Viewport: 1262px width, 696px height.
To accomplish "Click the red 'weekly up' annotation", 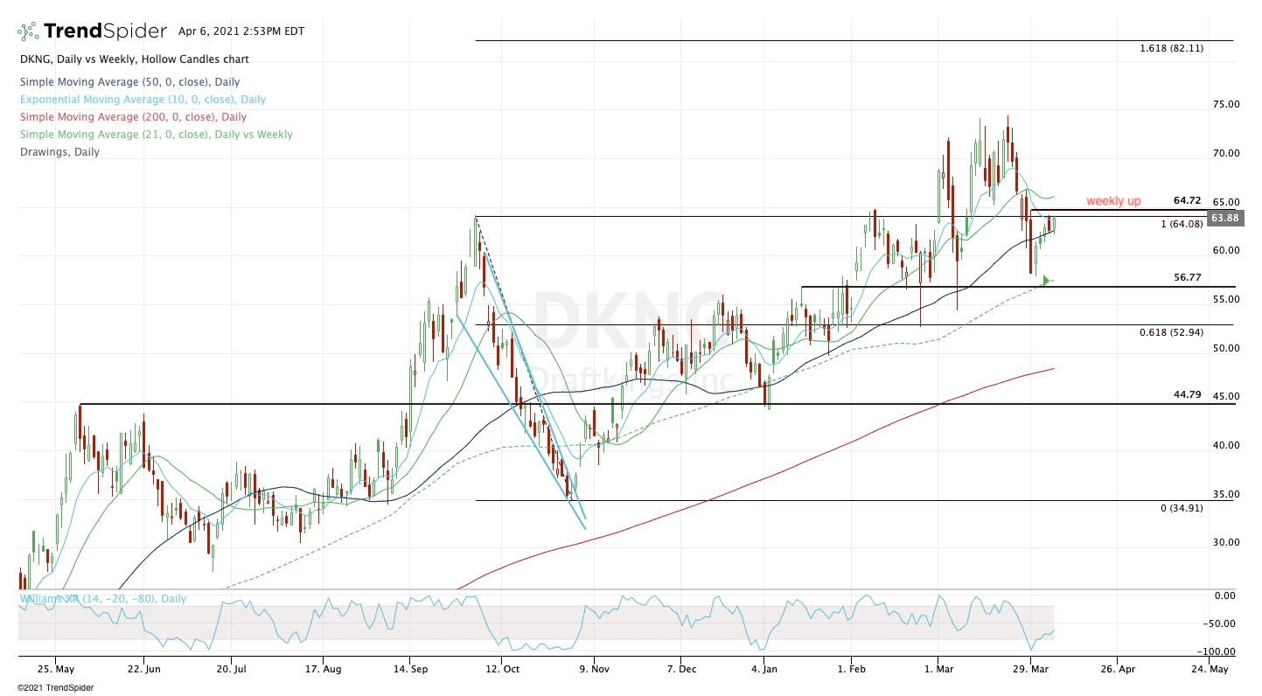I will pyautogui.click(x=1113, y=202).
